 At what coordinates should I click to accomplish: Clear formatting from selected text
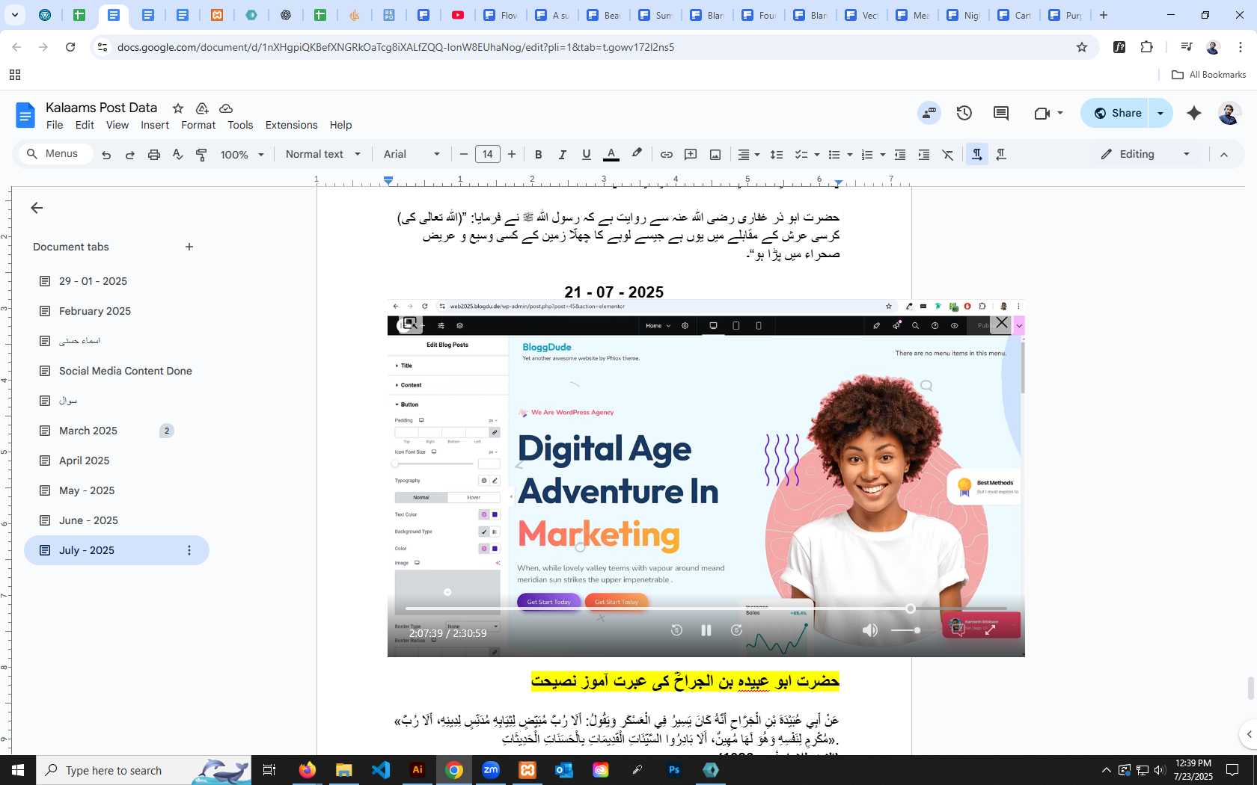[948, 155]
